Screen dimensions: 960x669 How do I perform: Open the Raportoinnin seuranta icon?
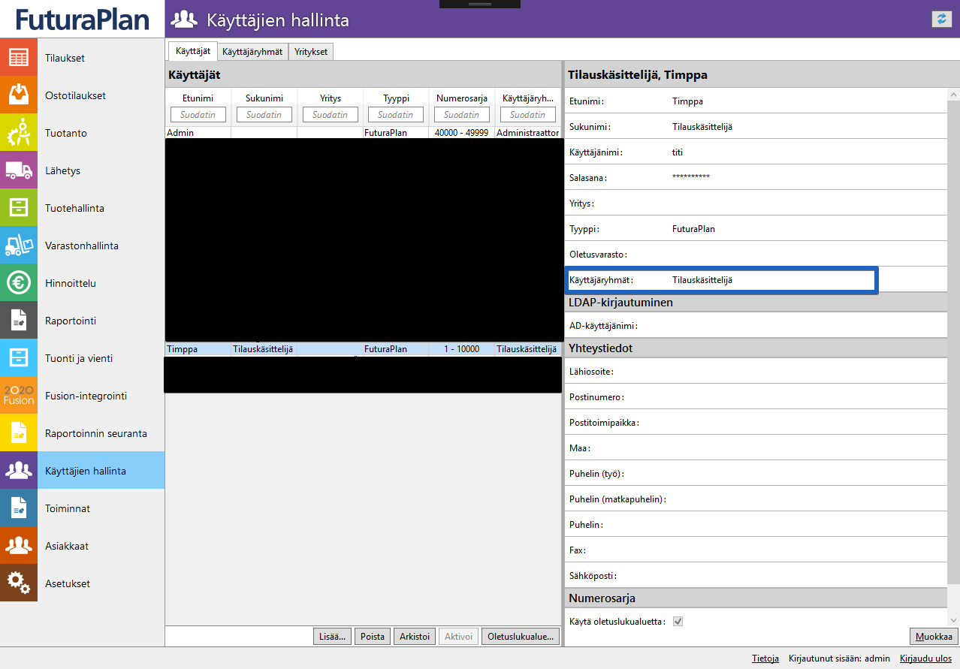click(19, 433)
